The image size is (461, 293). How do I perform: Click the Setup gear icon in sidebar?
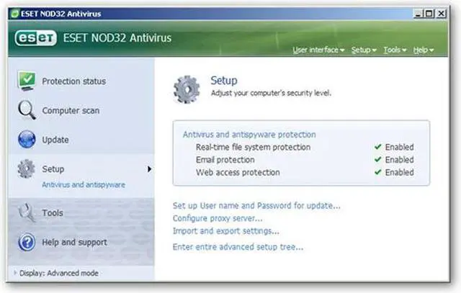point(27,169)
